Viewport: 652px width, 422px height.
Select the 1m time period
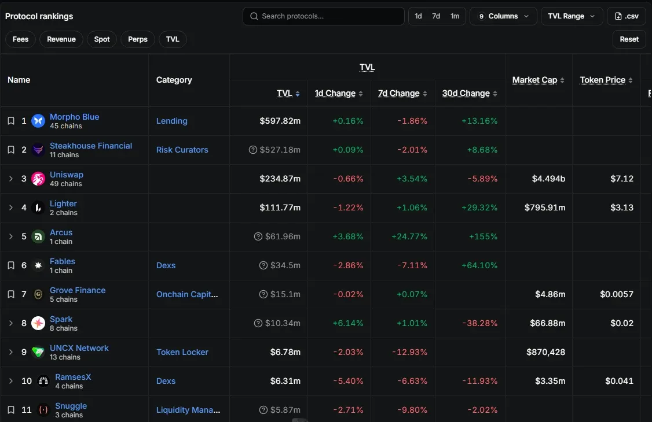coord(455,16)
